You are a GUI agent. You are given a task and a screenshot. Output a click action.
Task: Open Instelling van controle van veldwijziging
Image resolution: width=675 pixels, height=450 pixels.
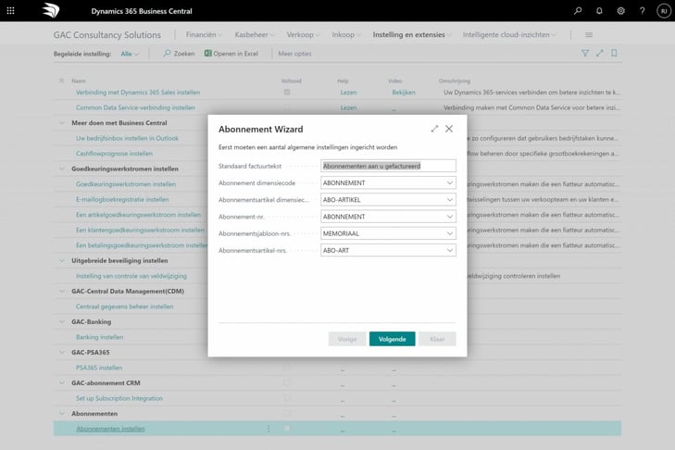[131, 276]
